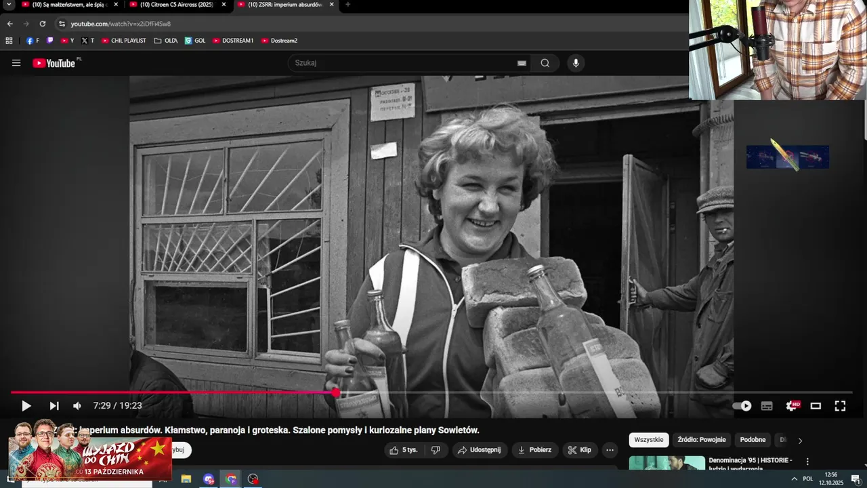
Task: Select the Wszystkie filter chip
Action: coord(649,440)
